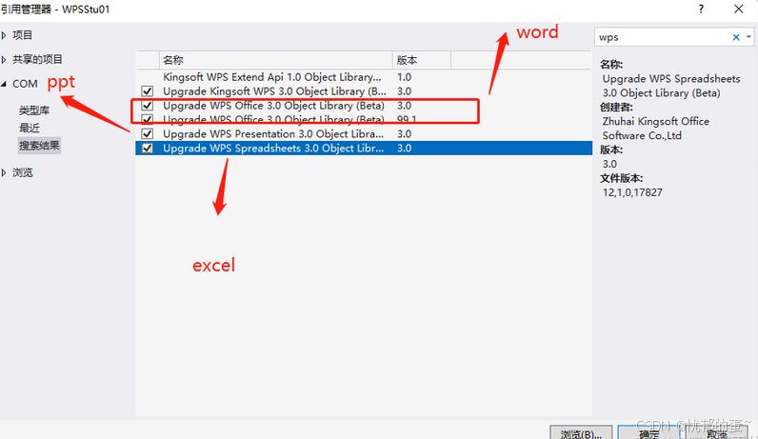Screen dimensions: 758x439
Task: Click the COM category label
Action: pos(25,84)
